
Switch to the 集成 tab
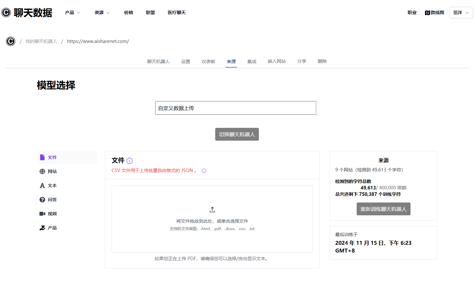click(x=252, y=62)
